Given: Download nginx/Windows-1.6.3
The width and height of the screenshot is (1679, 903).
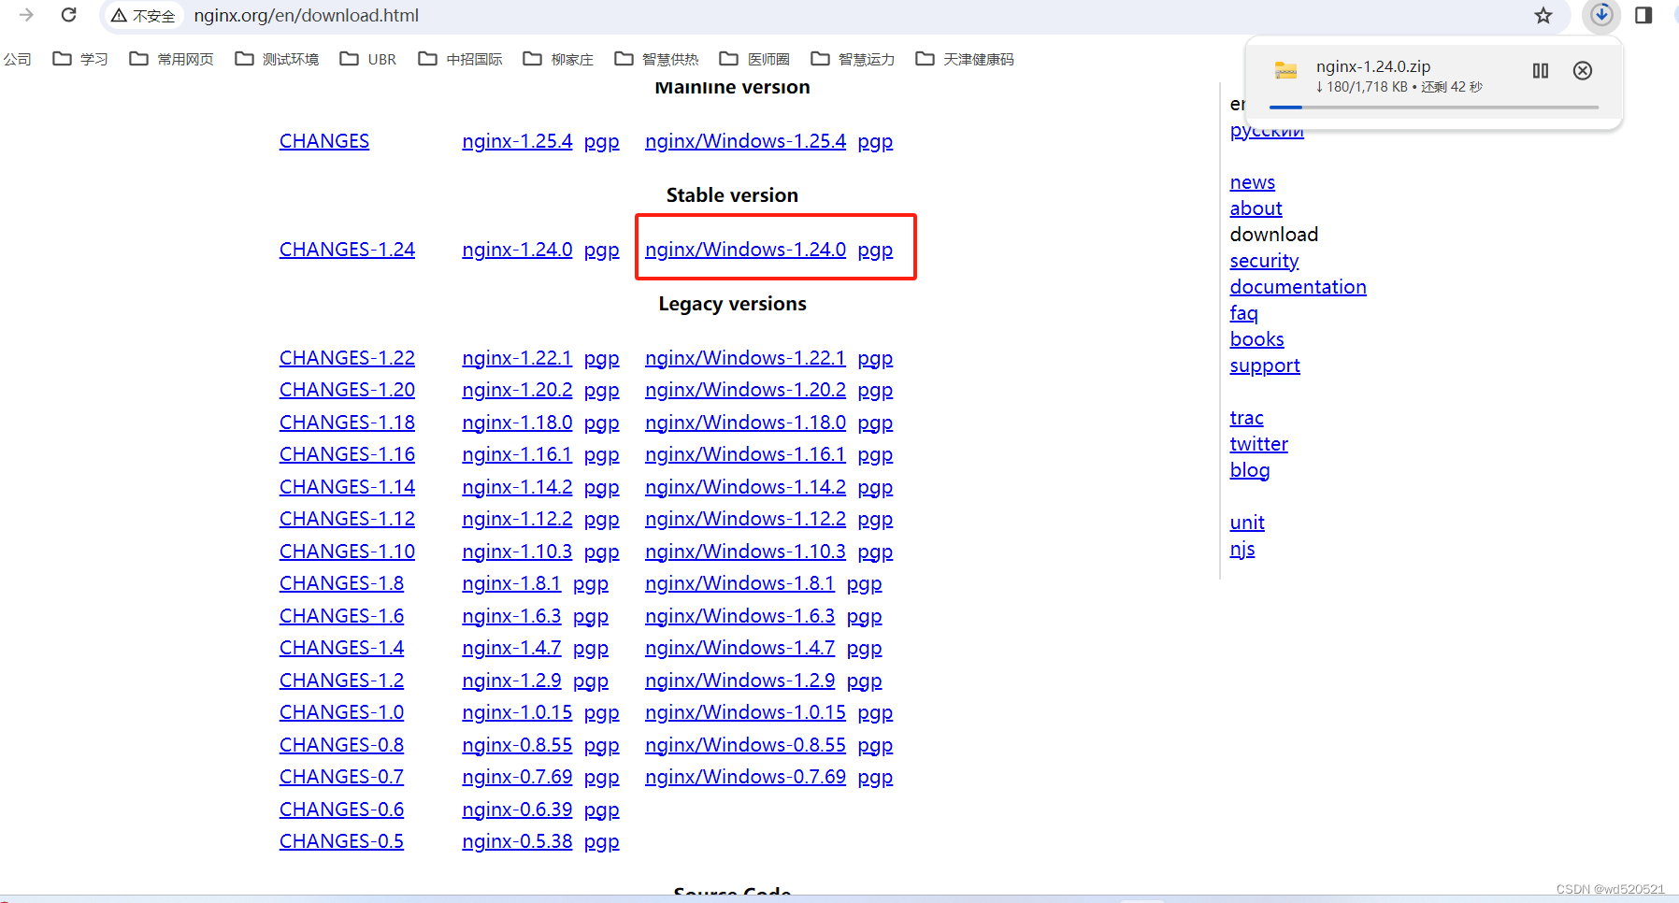Looking at the screenshot, I should pyautogui.click(x=739, y=616).
